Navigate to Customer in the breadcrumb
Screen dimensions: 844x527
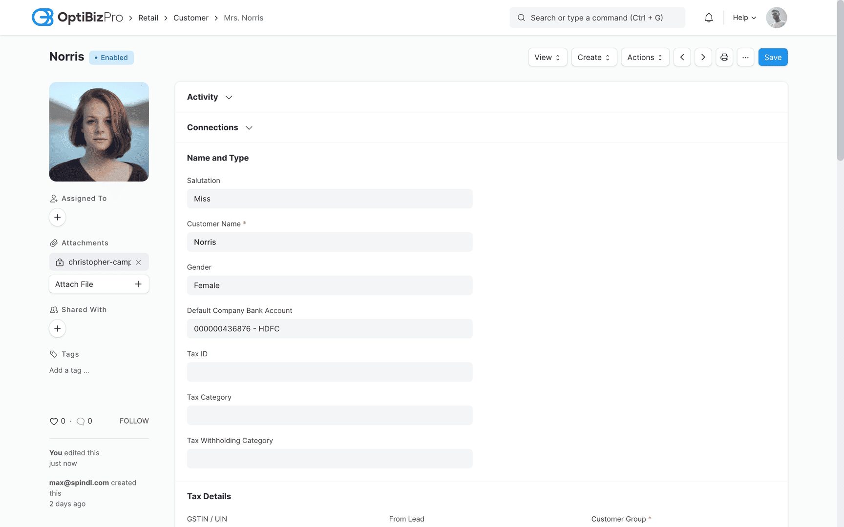pos(191,18)
